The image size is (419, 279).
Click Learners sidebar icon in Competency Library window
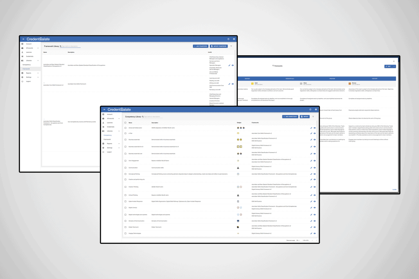pyautogui.click(x=104, y=123)
